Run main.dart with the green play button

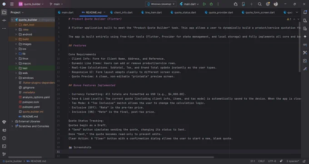204,4
